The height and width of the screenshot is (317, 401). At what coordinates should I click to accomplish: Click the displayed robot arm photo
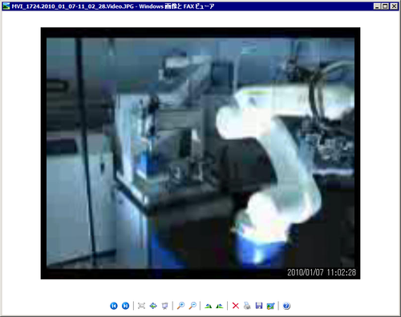[x=200, y=153]
